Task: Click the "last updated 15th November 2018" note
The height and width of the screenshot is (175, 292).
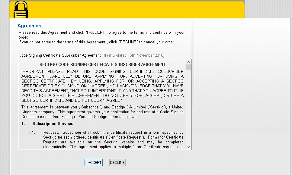Action: 134,55
